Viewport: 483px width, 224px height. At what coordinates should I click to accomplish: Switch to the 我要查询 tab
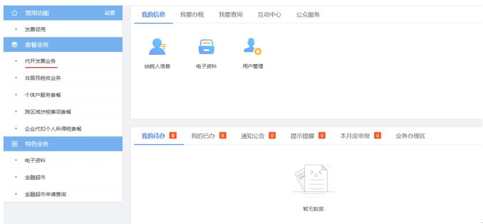tap(231, 14)
